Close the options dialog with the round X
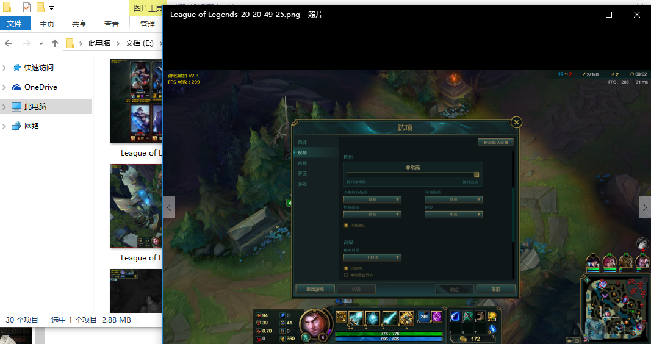651x344 pixels. click(516, 122)
